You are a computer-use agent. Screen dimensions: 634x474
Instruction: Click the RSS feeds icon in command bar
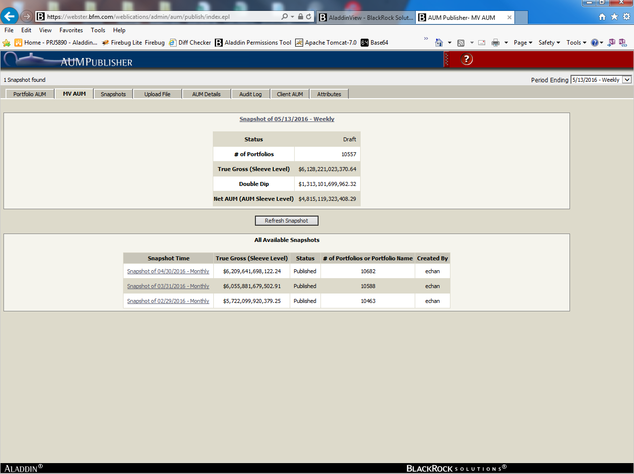click(x=461, y=43)
